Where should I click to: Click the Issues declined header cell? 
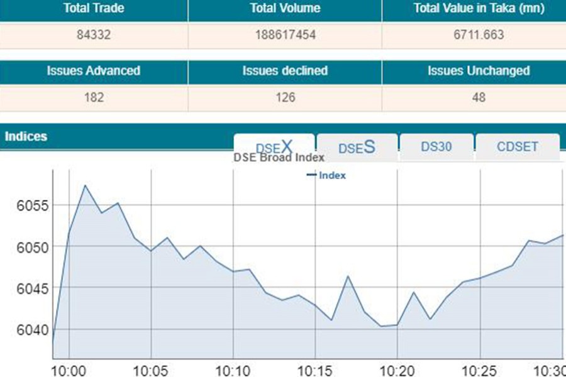(x=285, y=70)
